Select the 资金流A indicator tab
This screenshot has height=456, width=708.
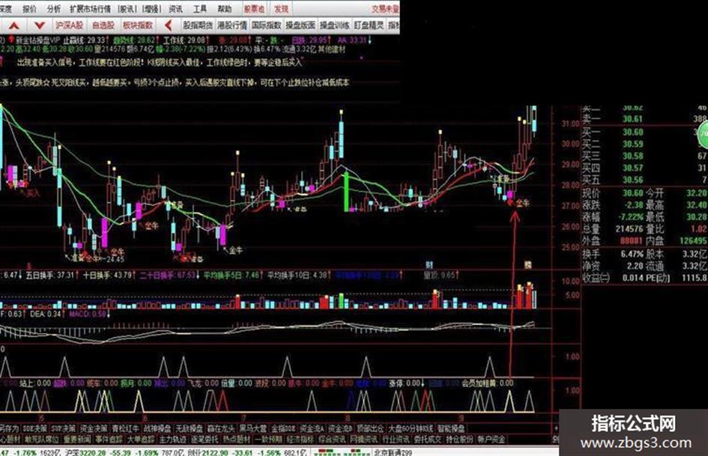click(312, 428)
